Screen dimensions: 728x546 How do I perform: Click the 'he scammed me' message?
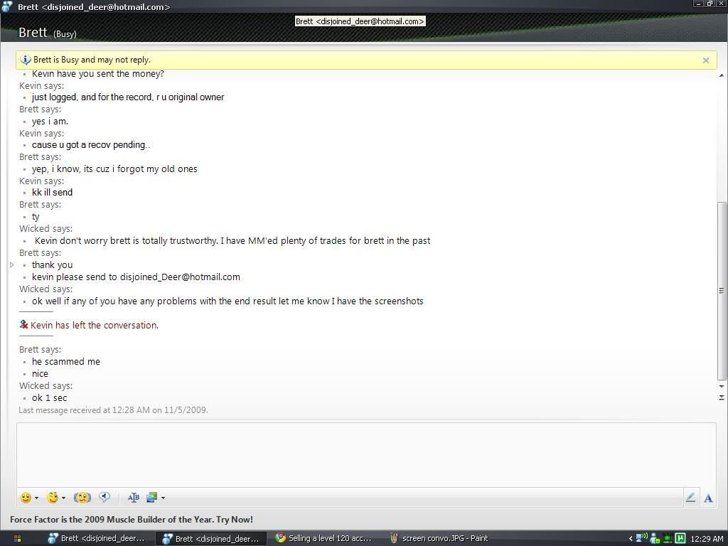coord(66,361)
